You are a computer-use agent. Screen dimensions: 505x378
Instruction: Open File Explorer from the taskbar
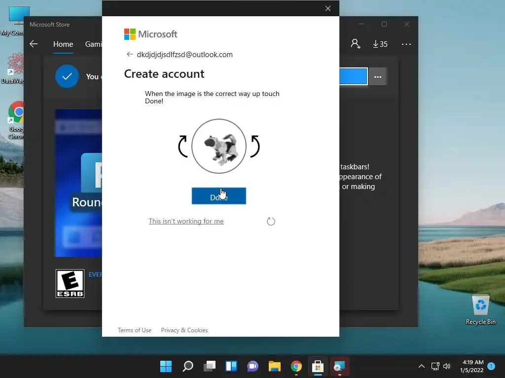click(x=275, y=366)
